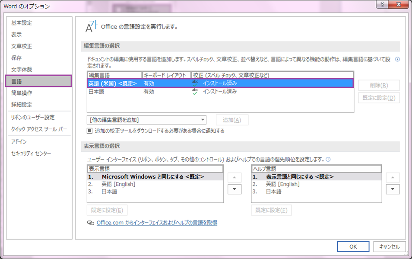The image size is (412, 259).
Task: Click the chain icon beside Office.com link
Action: coord(90,223)
